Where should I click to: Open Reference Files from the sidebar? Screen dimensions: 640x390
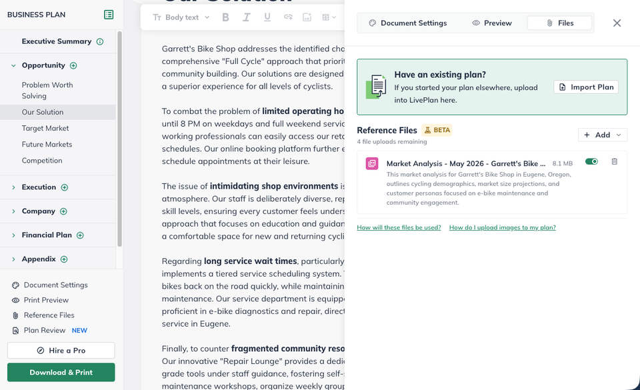pos(43,315)
